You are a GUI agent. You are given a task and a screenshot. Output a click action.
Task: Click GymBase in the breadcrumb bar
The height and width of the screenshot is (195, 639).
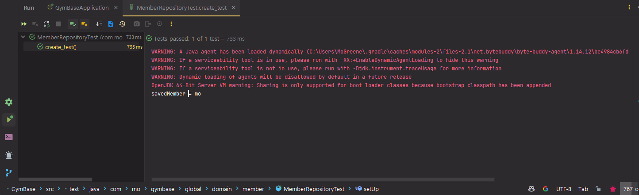[x=23, y=189]
